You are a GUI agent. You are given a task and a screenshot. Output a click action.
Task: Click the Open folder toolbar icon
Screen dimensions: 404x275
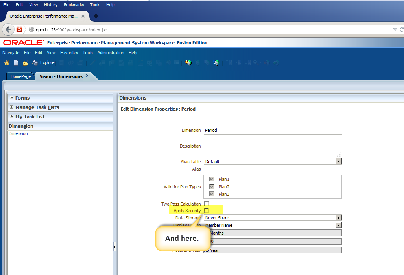point(25,63)
